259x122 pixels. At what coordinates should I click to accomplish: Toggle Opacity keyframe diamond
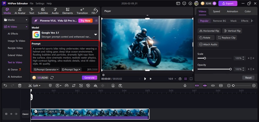251,69
